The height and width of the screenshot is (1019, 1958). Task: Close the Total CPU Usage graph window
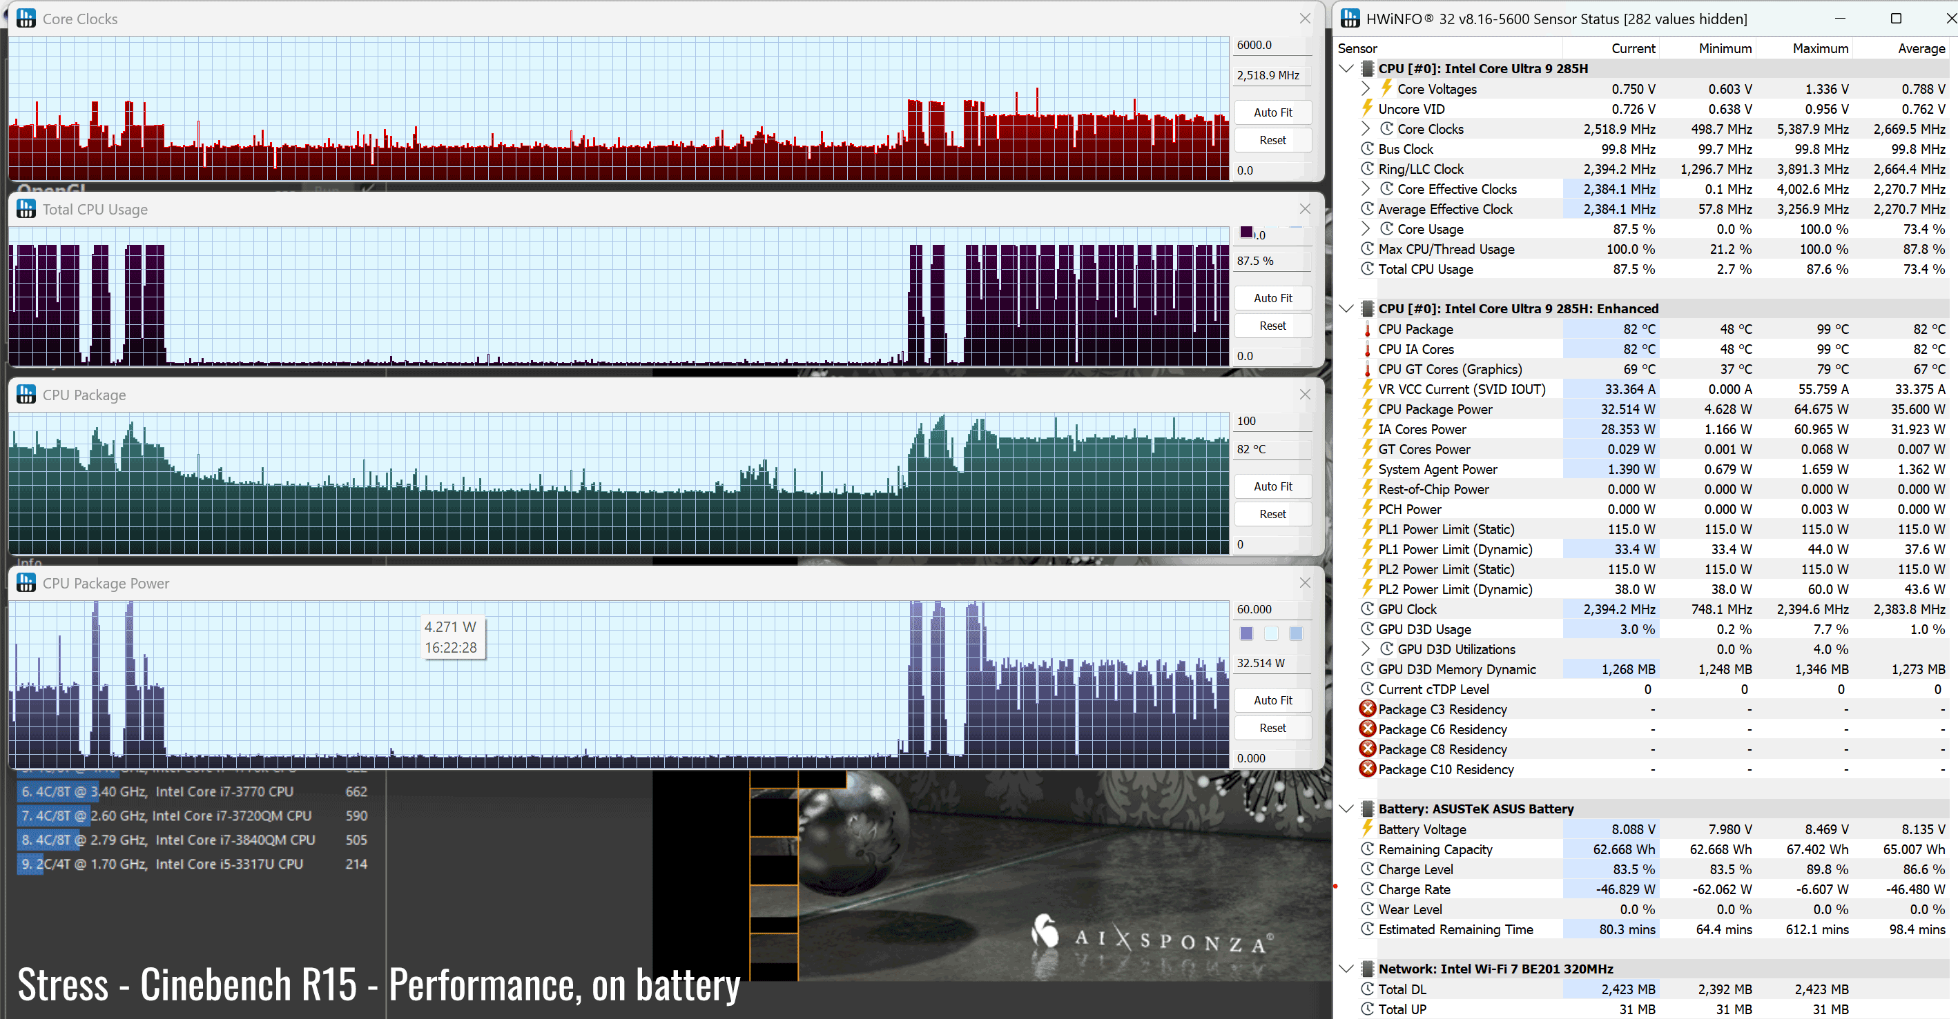[x=1304, y=209]
